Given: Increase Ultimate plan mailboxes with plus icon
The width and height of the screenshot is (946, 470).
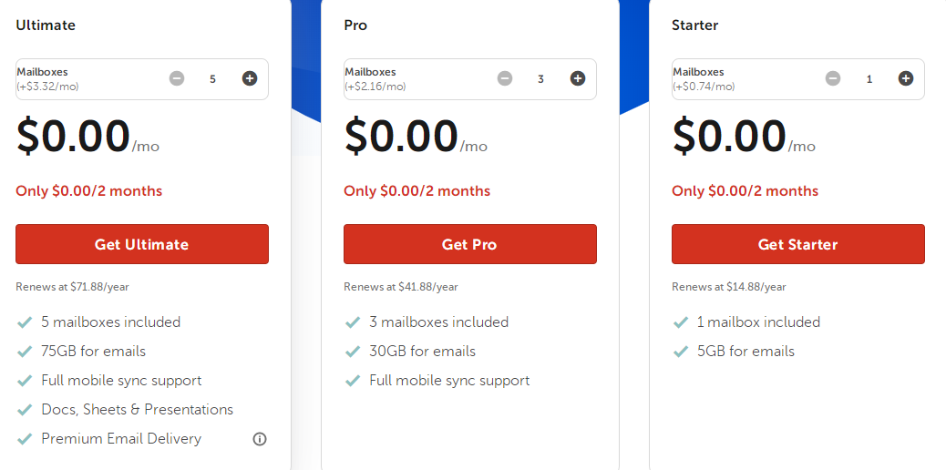Looking at the screenshot, I should (250, 78).
